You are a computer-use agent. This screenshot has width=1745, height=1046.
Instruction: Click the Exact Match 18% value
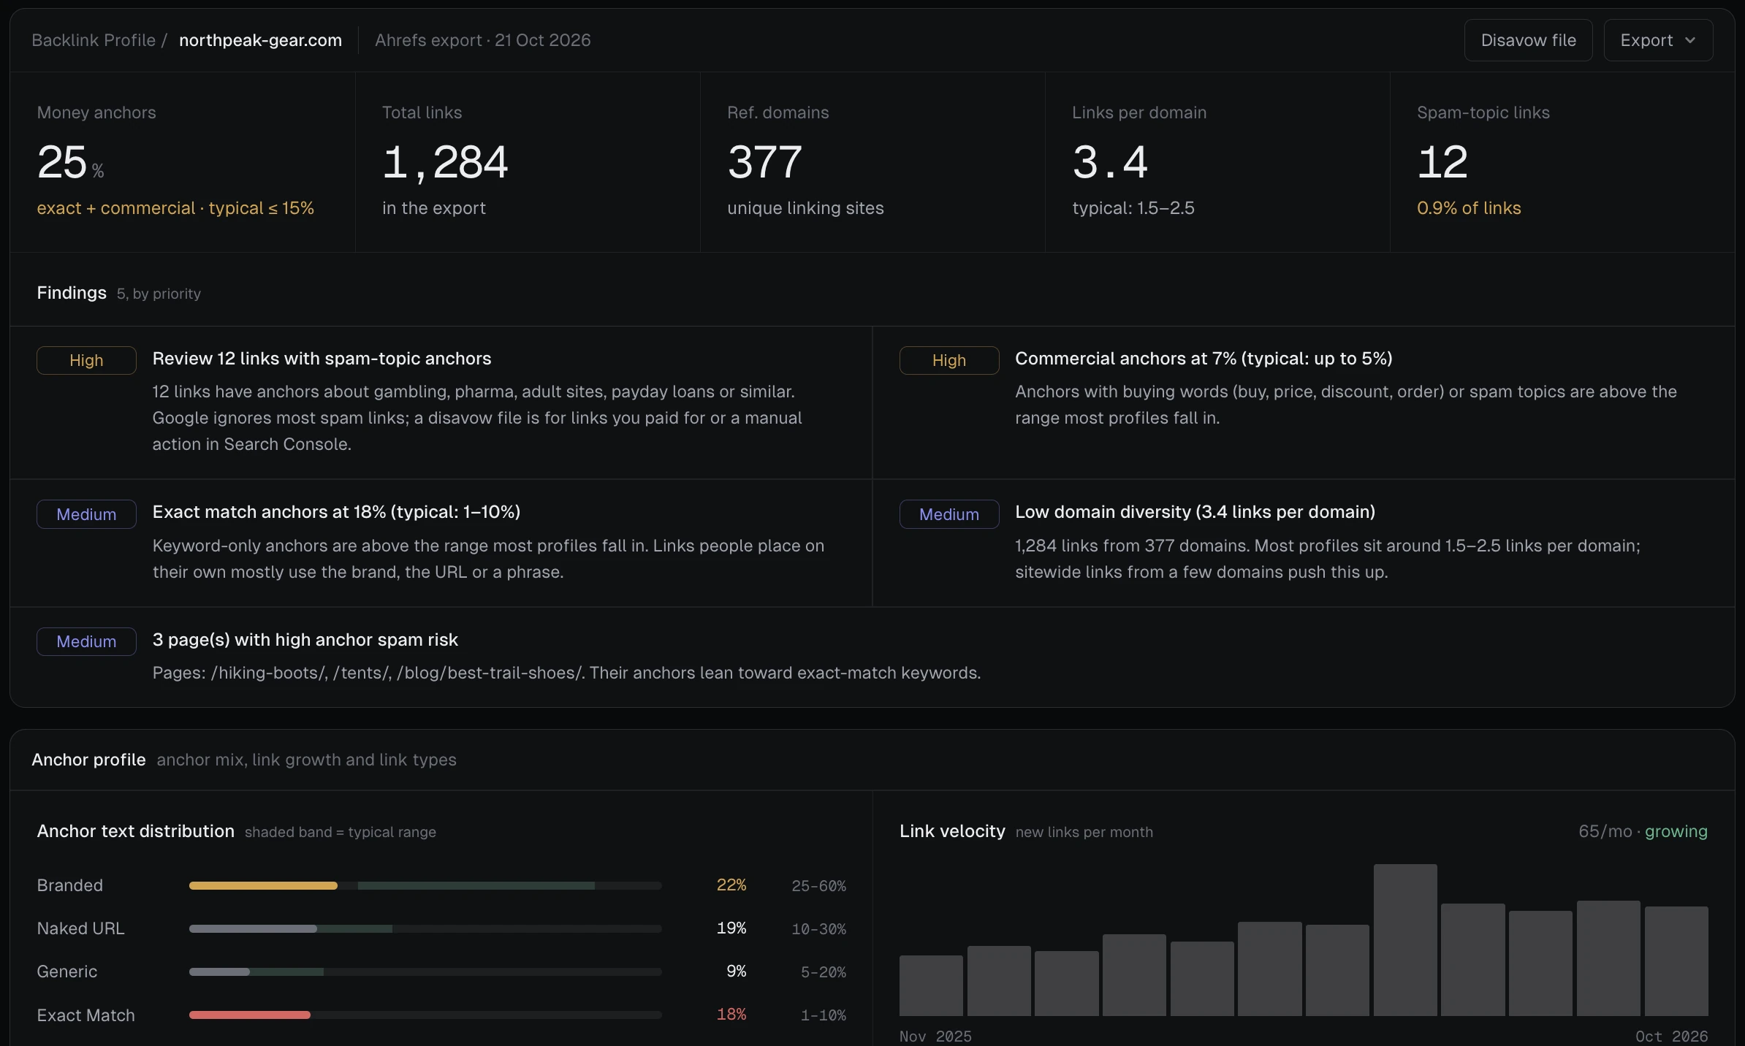coord(731,1015)
